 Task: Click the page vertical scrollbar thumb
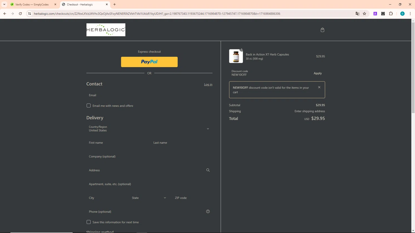coord(413,68)
